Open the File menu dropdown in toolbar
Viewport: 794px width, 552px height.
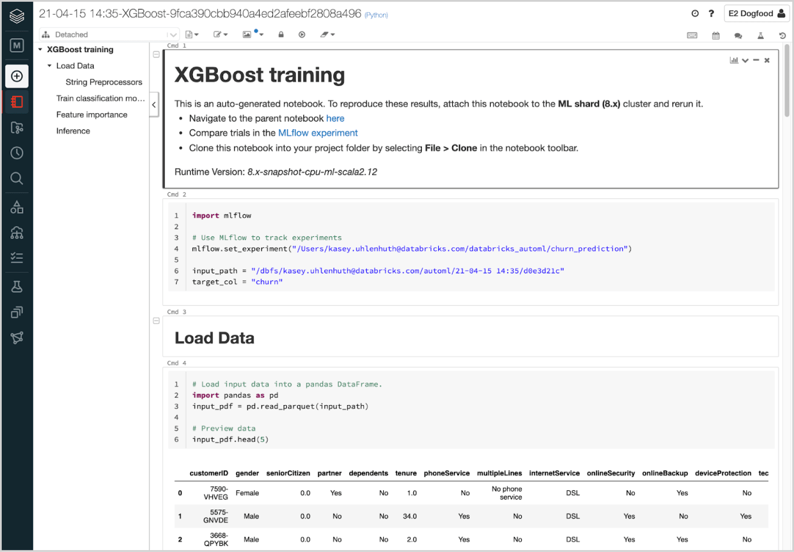192,34
